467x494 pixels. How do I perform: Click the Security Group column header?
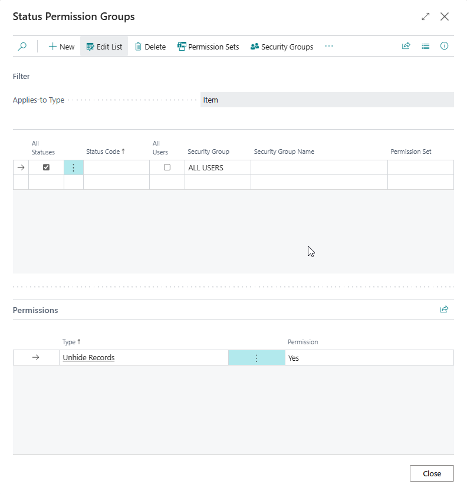pos(208,152)
